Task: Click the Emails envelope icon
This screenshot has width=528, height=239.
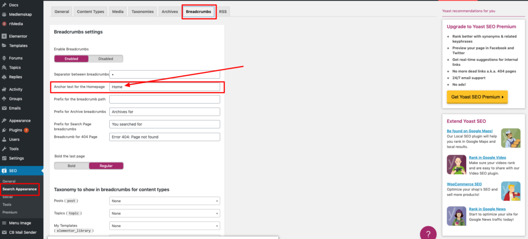Action: (4, 108)
